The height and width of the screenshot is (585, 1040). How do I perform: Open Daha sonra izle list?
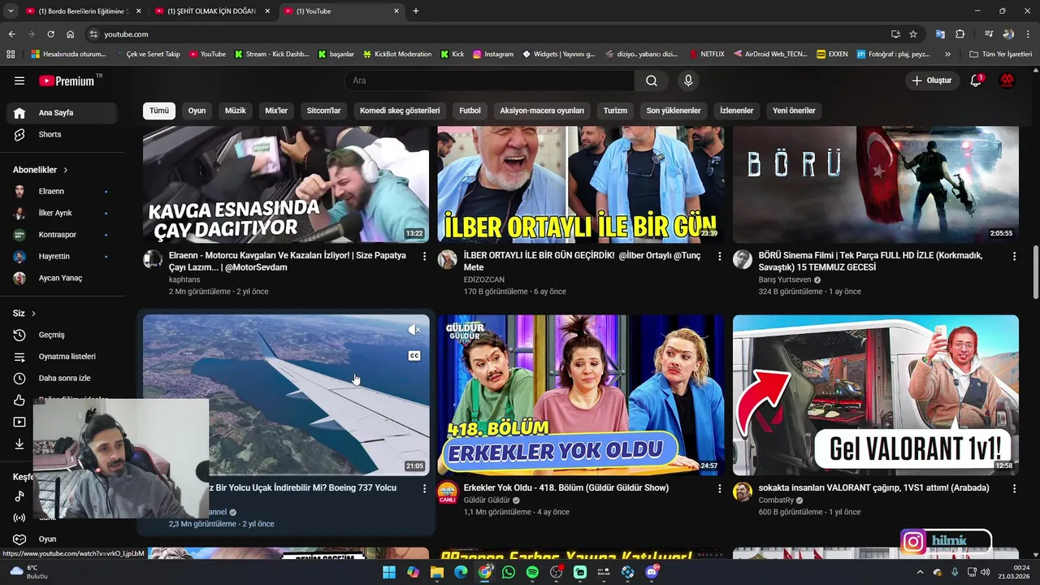(62, 378)
